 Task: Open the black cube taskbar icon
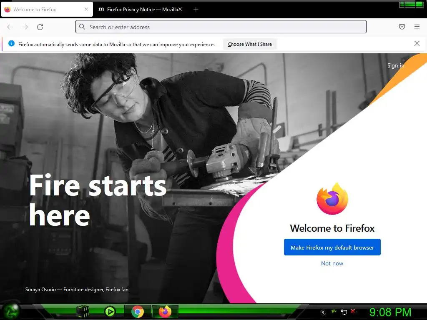pos(82,312)
